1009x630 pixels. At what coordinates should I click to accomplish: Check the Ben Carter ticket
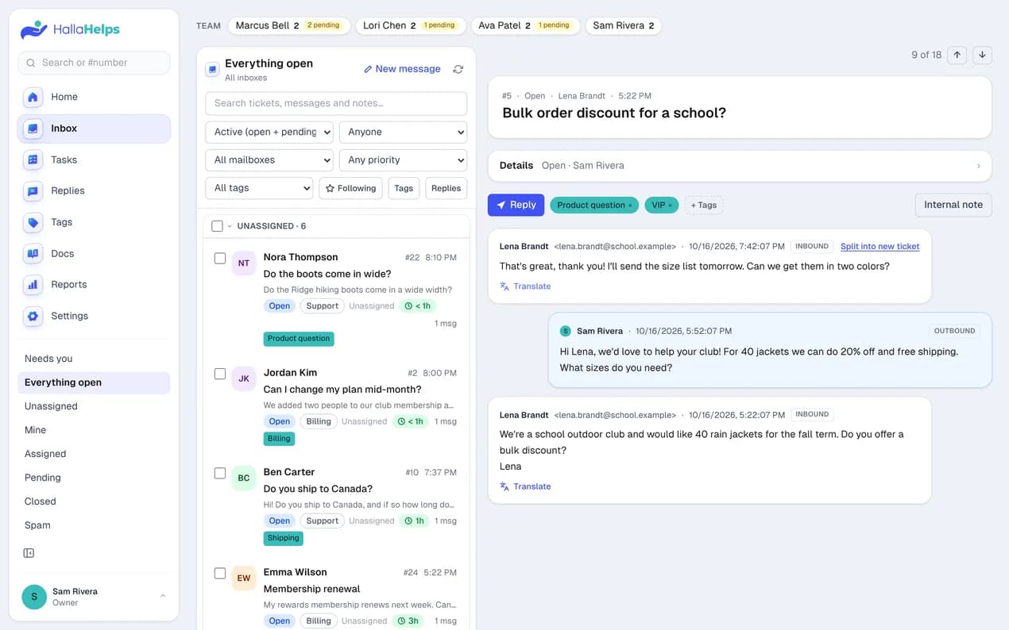click(220, 473)
